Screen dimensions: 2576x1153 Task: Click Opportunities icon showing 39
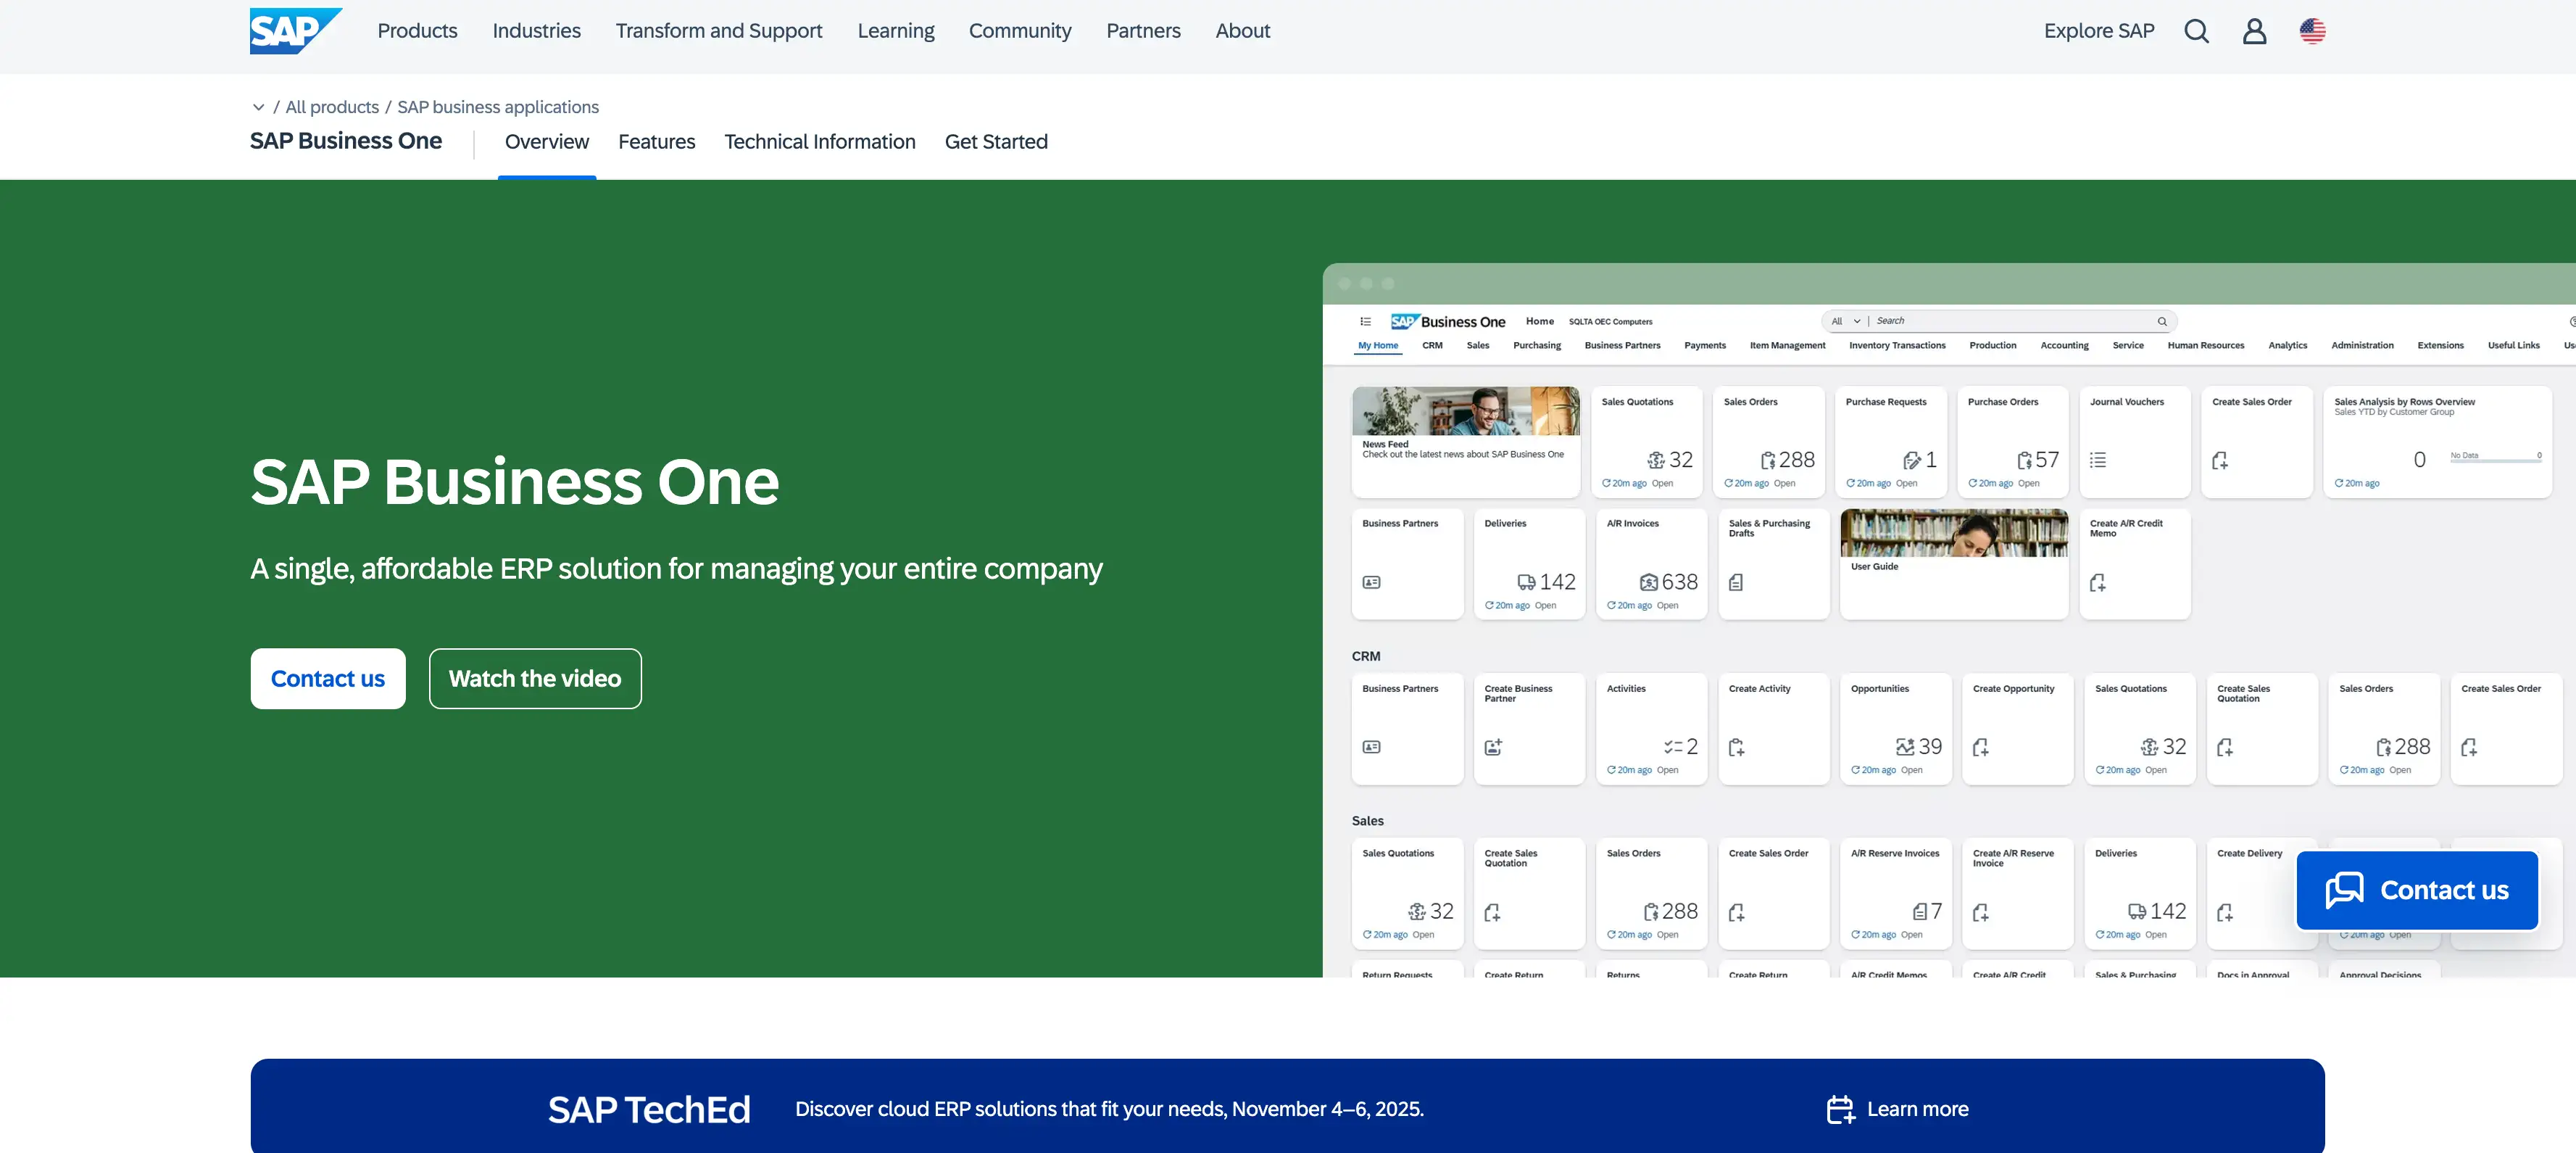pos(1904,748)
